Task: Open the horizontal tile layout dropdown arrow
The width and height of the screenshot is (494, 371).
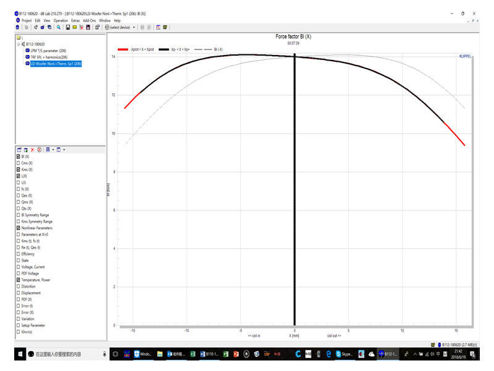Action: pyautogui.click(x=53, y=150)
